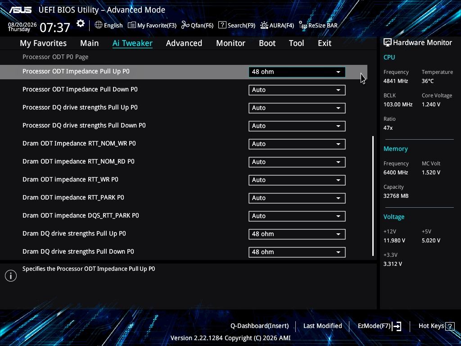The image size is (461, 346).
Task: Click the Qfan fan icon
Action: click(185, 25)
